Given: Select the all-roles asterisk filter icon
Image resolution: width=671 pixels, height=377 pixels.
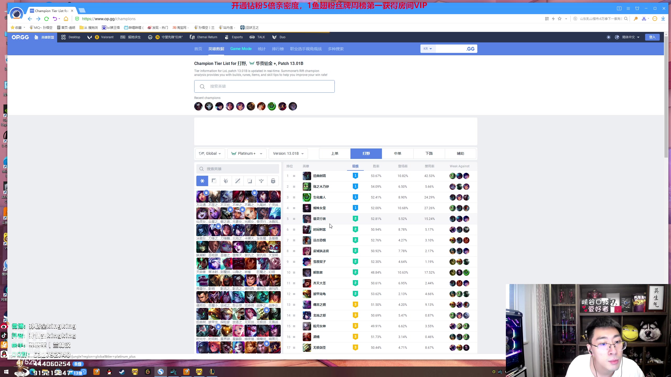Looking at the screenshot, I should [202, 181].
